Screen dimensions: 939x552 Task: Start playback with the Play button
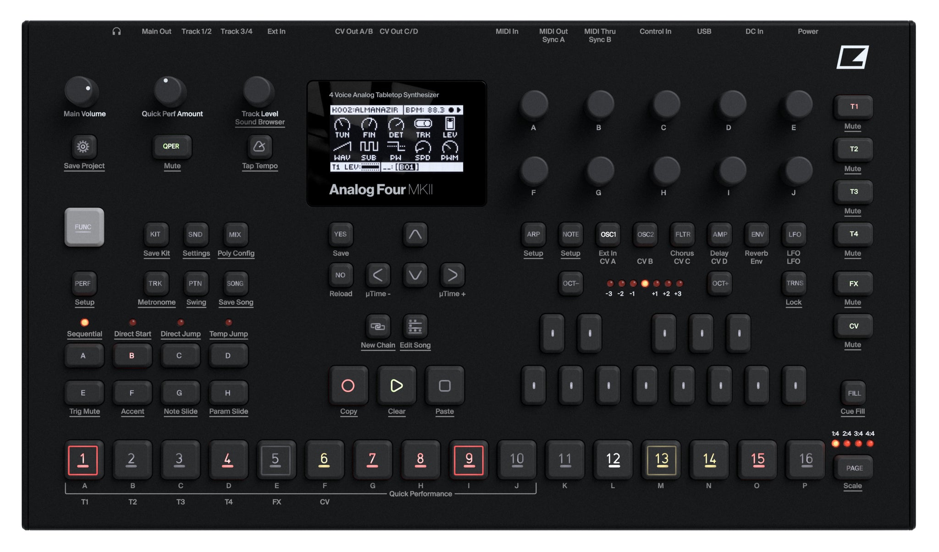click(x=396, y=386)
